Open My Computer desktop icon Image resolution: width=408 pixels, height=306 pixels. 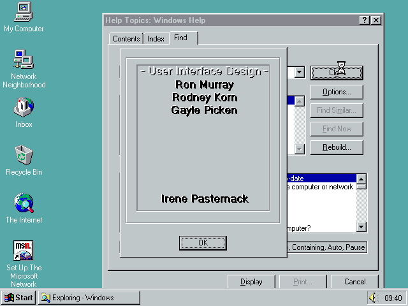(x=24, y=17)
